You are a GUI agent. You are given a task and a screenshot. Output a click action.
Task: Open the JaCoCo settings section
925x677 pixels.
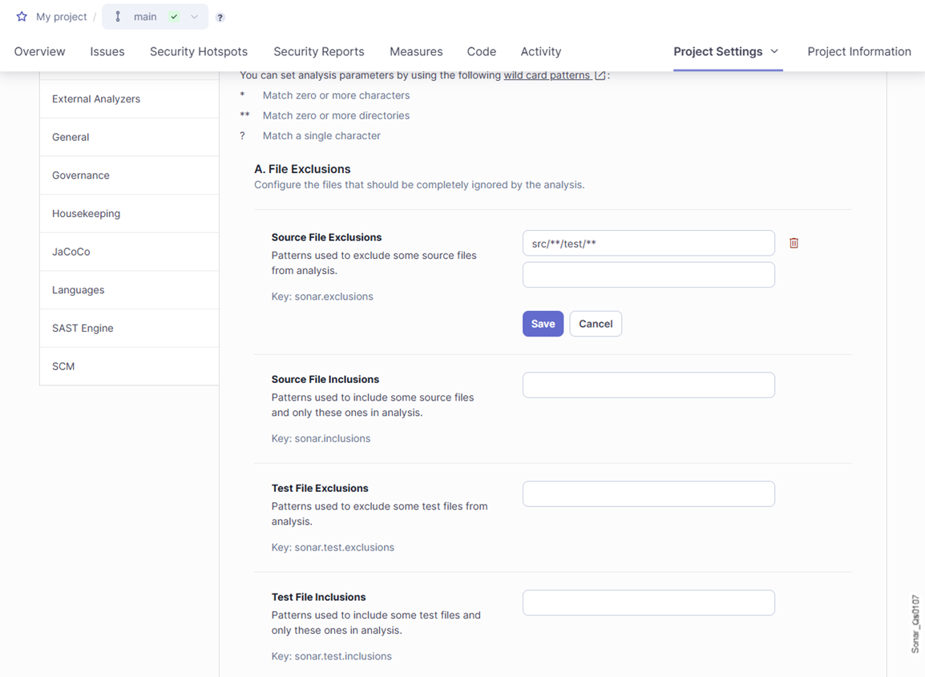(x=71, y=252)
